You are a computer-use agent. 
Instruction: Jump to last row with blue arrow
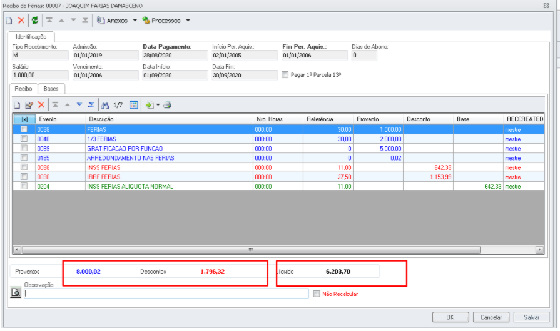tap(91, 105)
